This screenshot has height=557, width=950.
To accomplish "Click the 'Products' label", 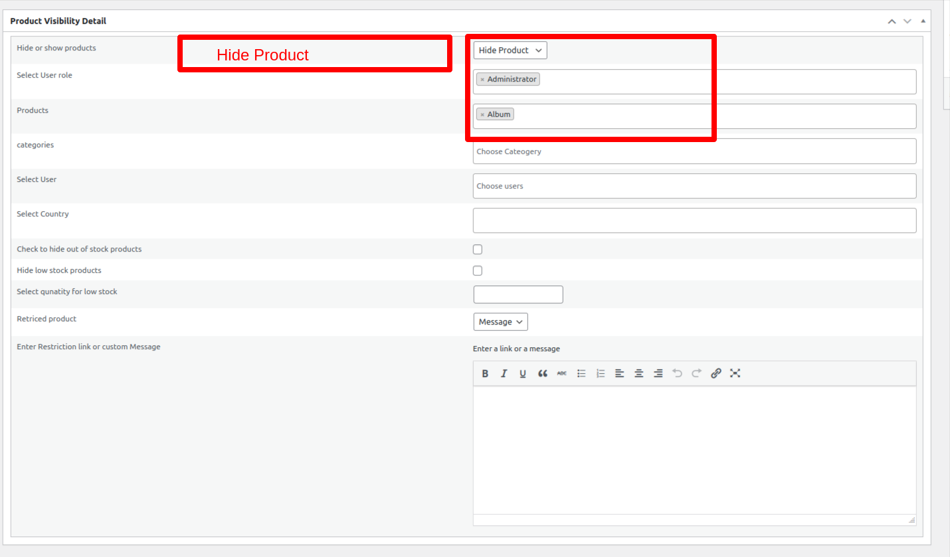I will [x=33, y=111].
